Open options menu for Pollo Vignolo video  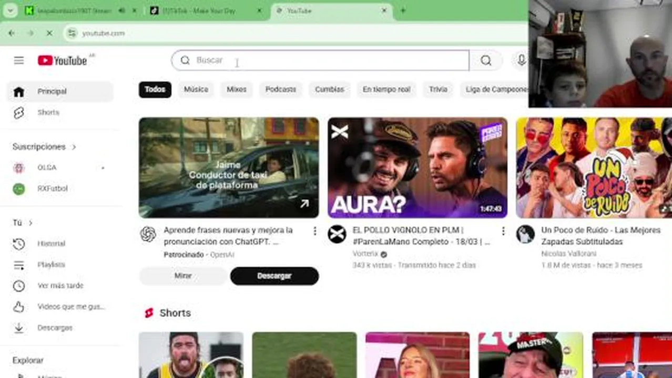[503, 231]
